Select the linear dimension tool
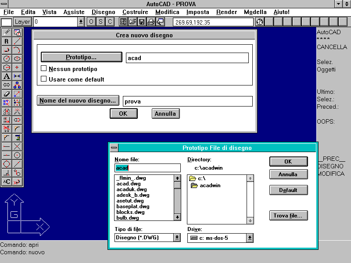The height and width of the screenshot is (263, 351). [17, 76]
